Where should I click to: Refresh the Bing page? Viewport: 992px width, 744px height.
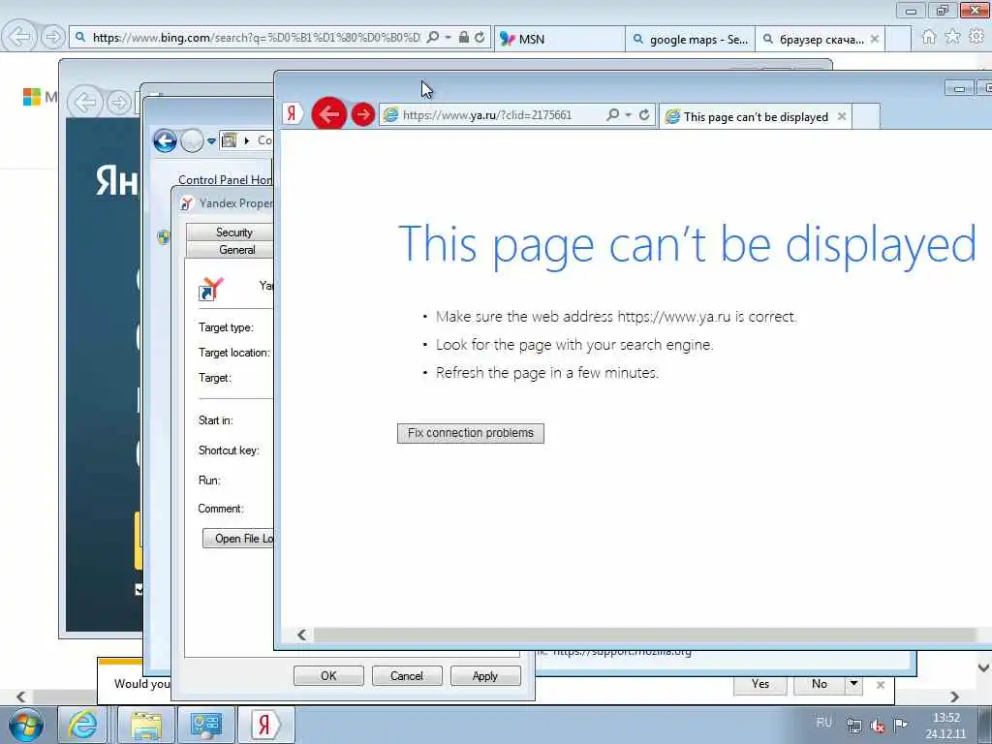tap(480, 38)
